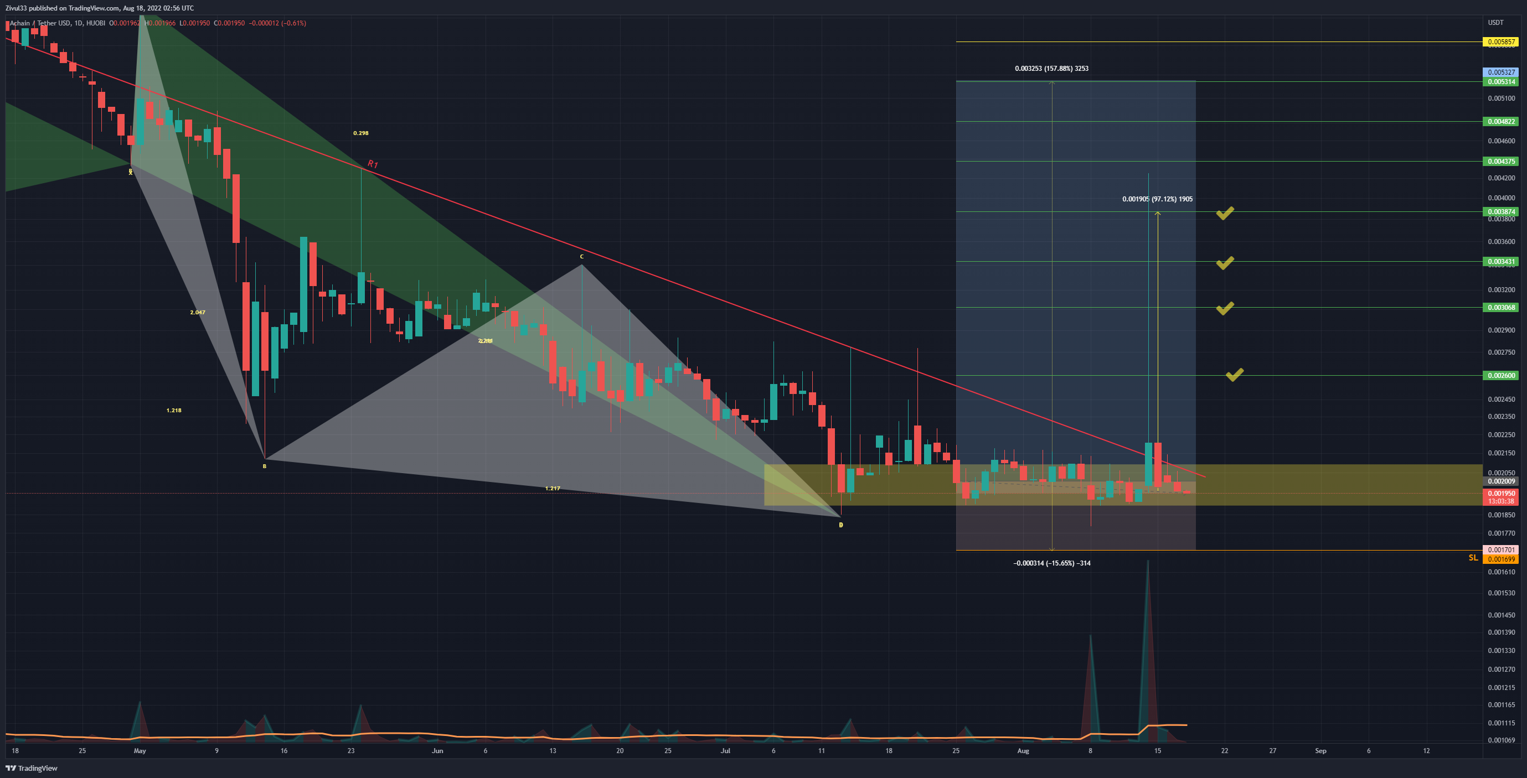Click the '12' date on time axis
This screenshot has width=1527, height=778.
tap(1426, 751)
